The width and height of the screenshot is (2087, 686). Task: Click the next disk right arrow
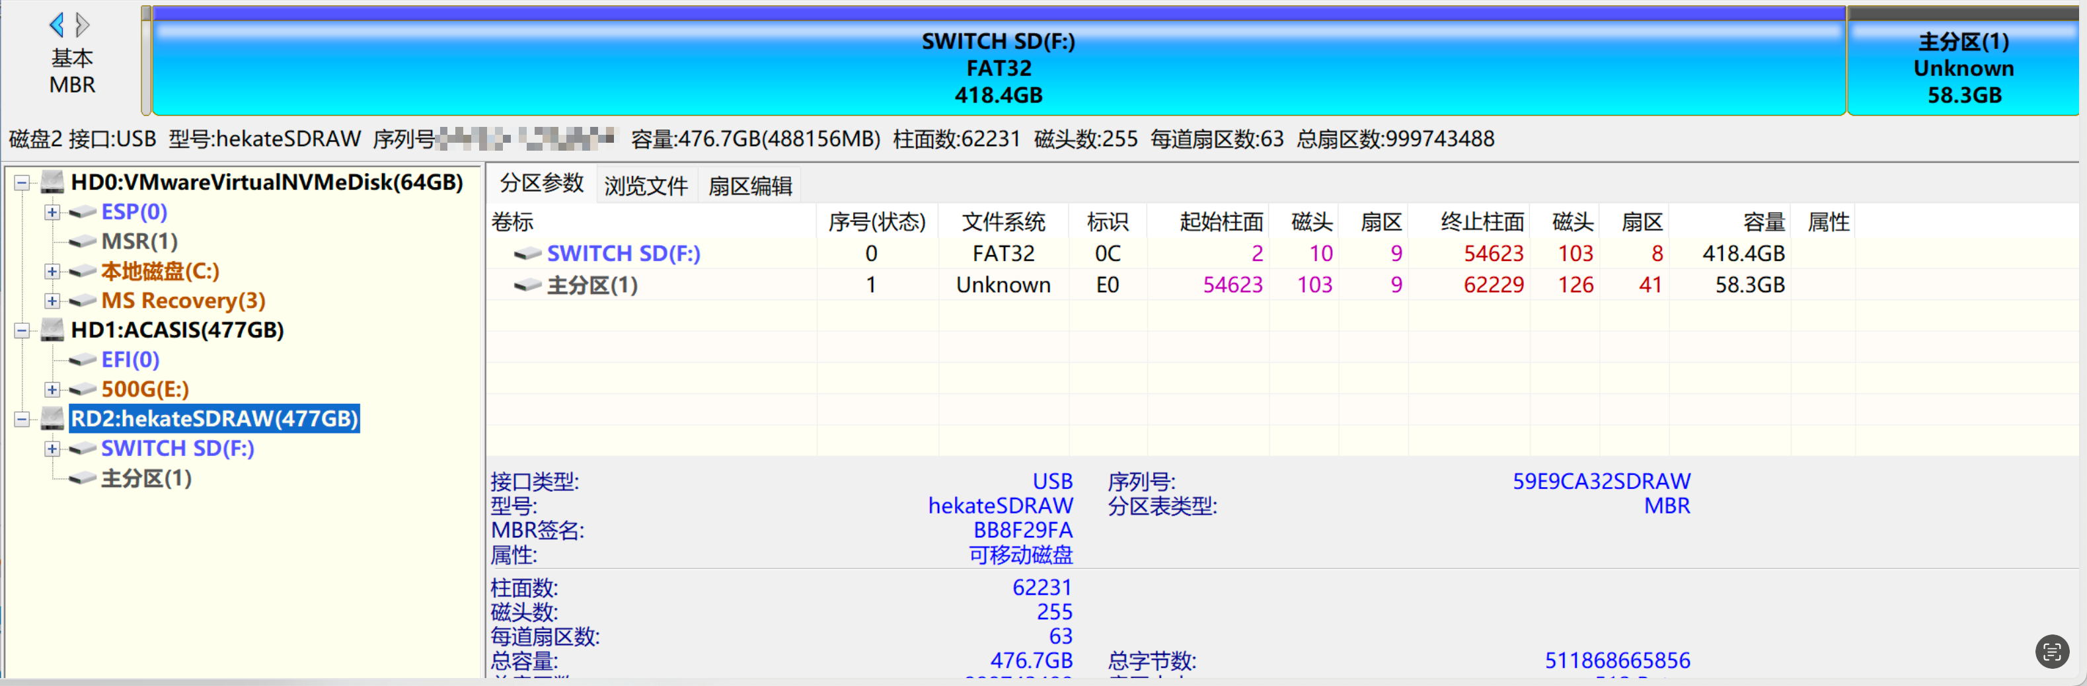tap(82, 25)
